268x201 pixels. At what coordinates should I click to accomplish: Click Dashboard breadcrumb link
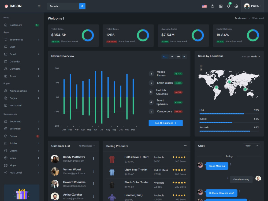(241, 18)
